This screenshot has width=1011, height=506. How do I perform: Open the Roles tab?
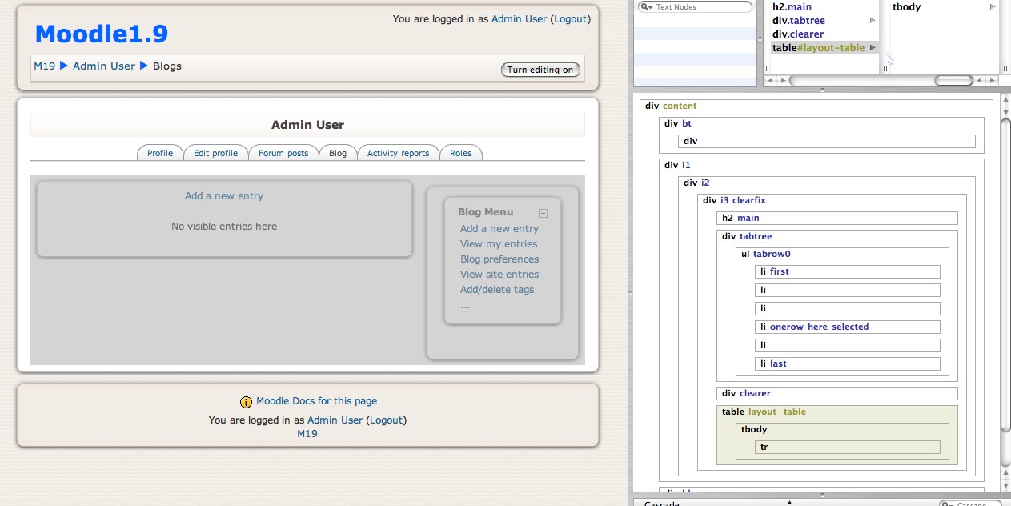(x=460, y=153)
